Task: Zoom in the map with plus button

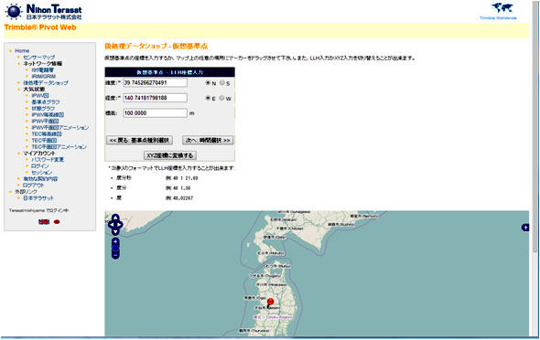Action: pos(115,241)
